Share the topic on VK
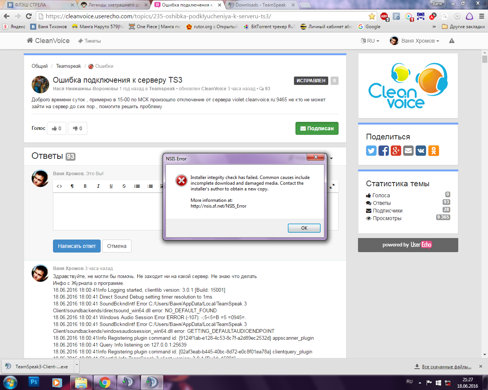 click(421, 150)
